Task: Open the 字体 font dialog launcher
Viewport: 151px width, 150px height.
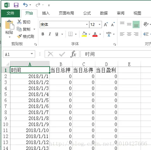Action: tap(115, 45)
